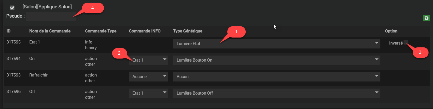Expand the Aucune Commande INFO dropdown

coord(148,77)
